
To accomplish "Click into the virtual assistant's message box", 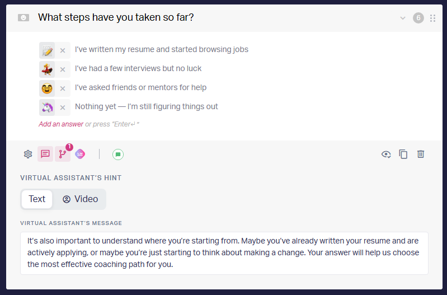I will click(x=224, y=253).
